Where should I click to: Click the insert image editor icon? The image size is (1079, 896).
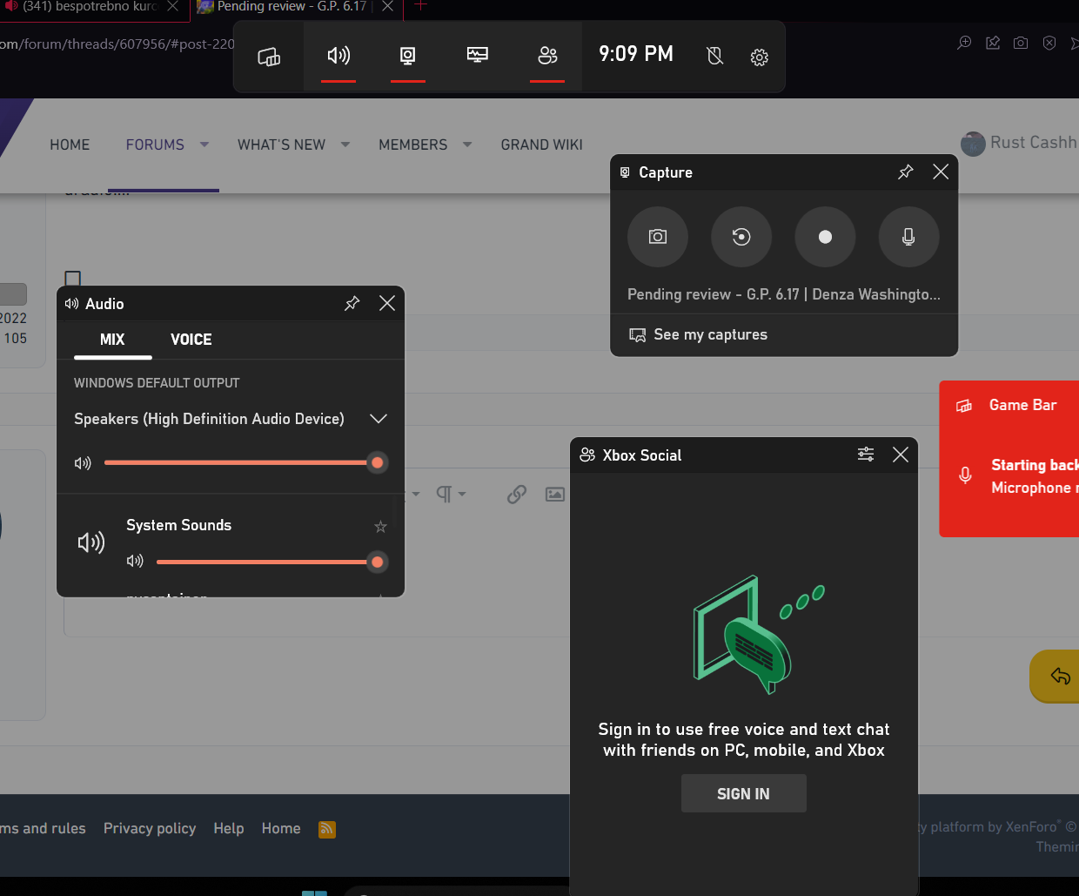click(x=555, y=495)
